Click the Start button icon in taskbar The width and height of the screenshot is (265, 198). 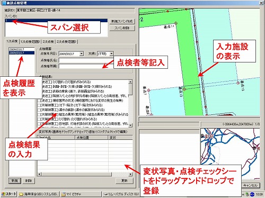tap(3, 194)
